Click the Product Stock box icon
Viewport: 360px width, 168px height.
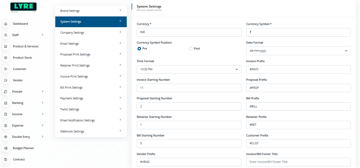point(6,58)
